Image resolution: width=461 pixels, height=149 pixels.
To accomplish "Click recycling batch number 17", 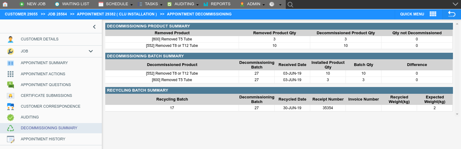I will point(172,108).
